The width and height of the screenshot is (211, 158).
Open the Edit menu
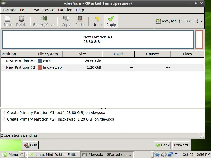pyautogui.click(x=23, y=10)
